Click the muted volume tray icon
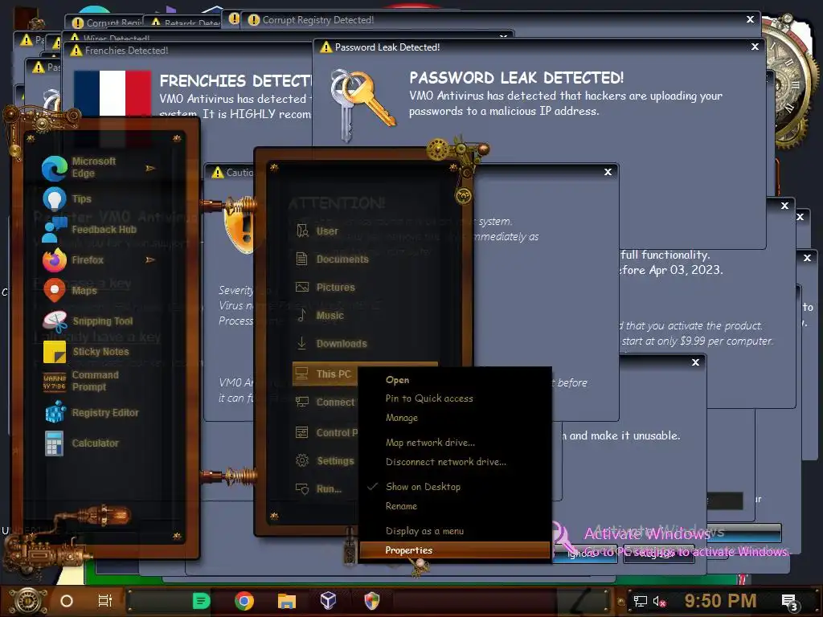 (659, 601)
